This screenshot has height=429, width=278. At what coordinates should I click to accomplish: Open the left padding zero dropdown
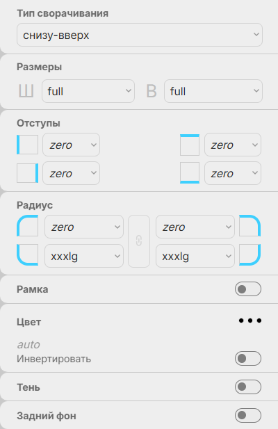point(71,145)
